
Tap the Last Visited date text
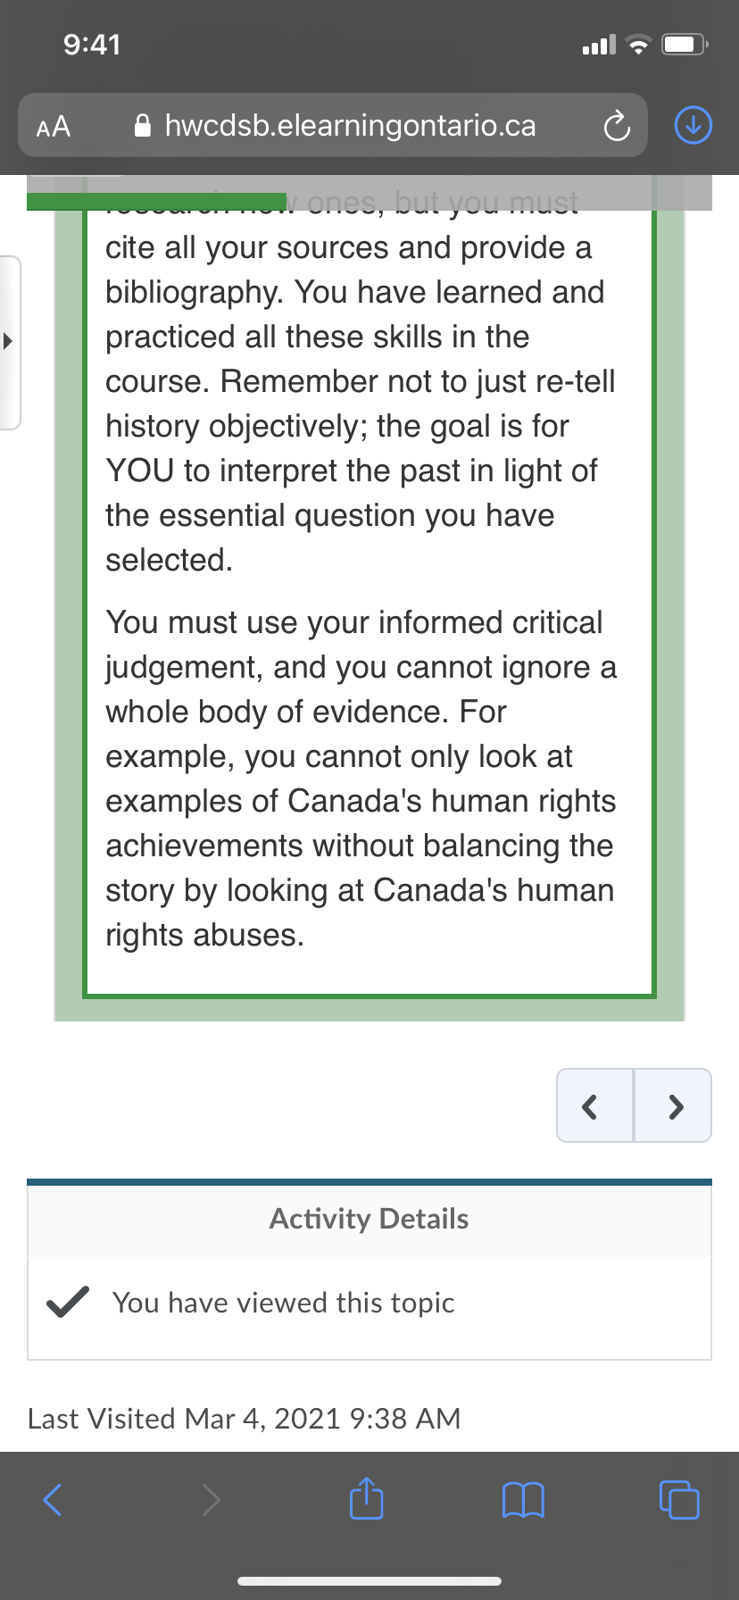point(244,1419)
